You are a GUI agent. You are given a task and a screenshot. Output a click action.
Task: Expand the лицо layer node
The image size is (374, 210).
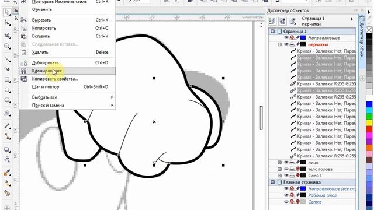[x=279, y=163]
